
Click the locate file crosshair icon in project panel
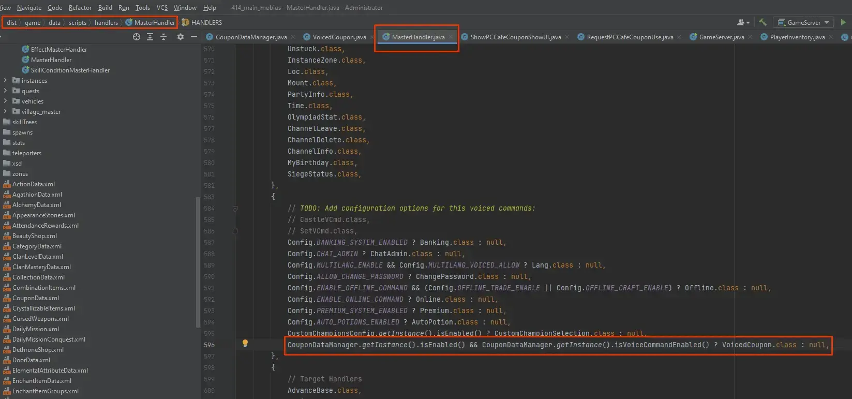tap(137, 37)
